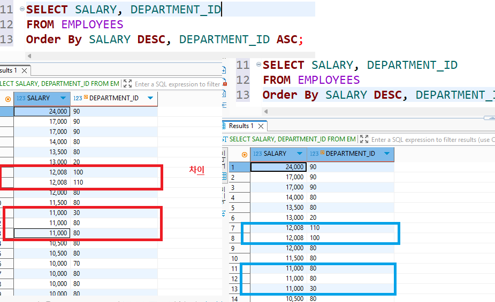Open the SALARY column dropdown arrow in left grid
The height and width of the screenshot is (302, 495).
pyautogui.click(x=63, y=98)
